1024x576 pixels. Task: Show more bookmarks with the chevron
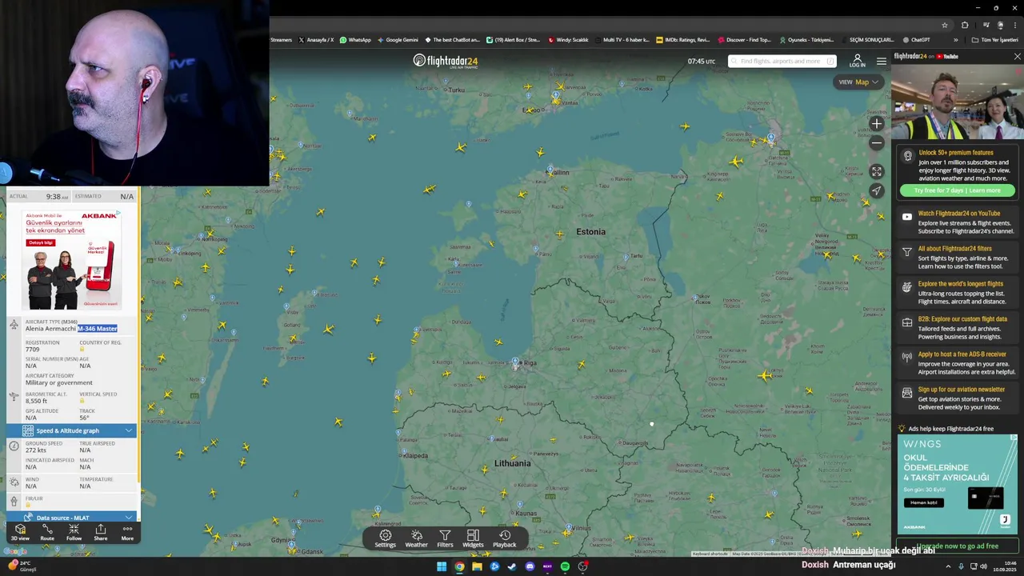click(955, 40)
